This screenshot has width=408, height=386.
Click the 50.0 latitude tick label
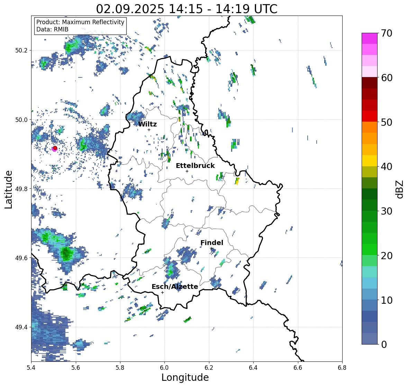click(x=21, y=120)
